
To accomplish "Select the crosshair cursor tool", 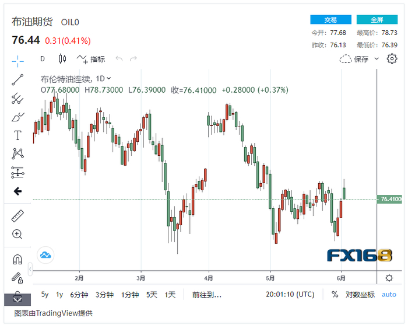I will click(17, 61).
